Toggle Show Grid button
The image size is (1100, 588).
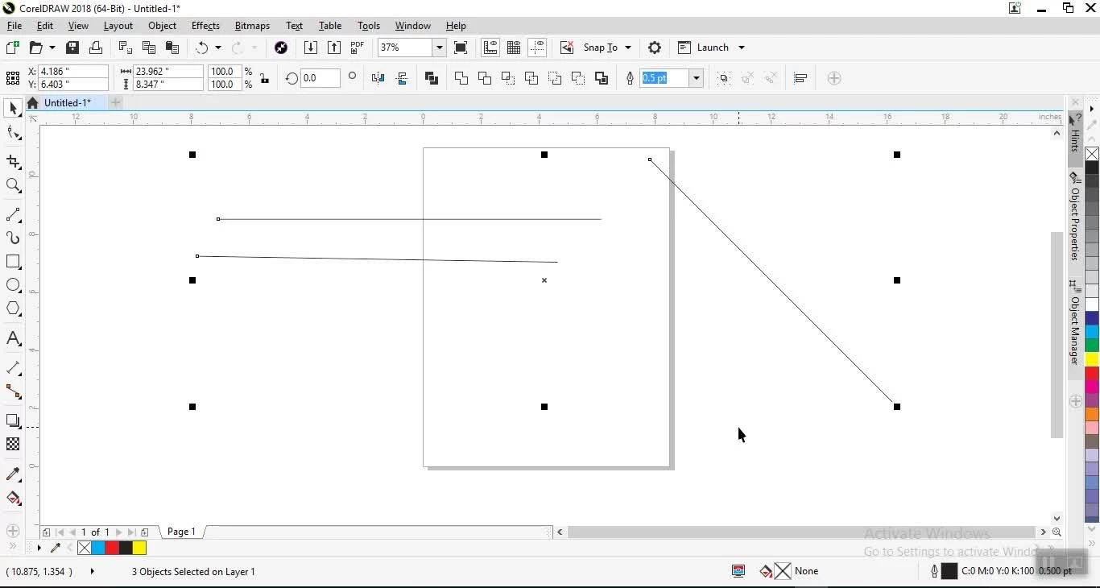click(x=514, y=48)
